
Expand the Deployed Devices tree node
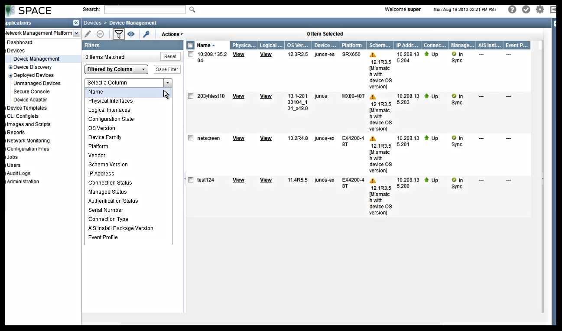coord(10,75)
